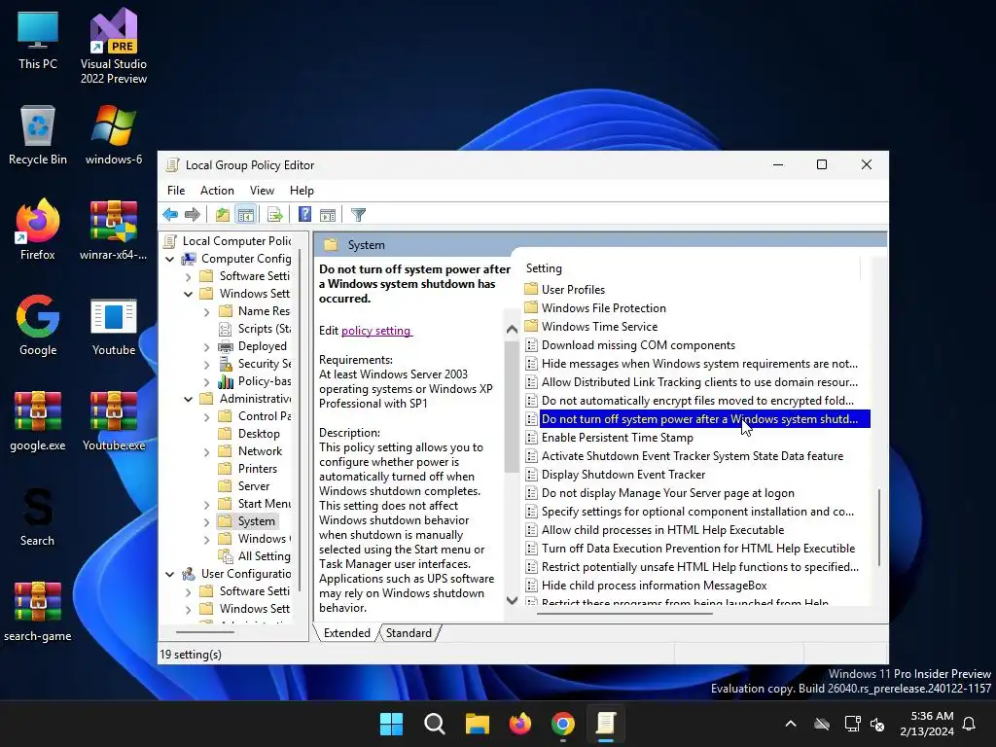Toggle the Show/Hide Console Tree icon
The image size is (996, 747).
tap(246, 215)
